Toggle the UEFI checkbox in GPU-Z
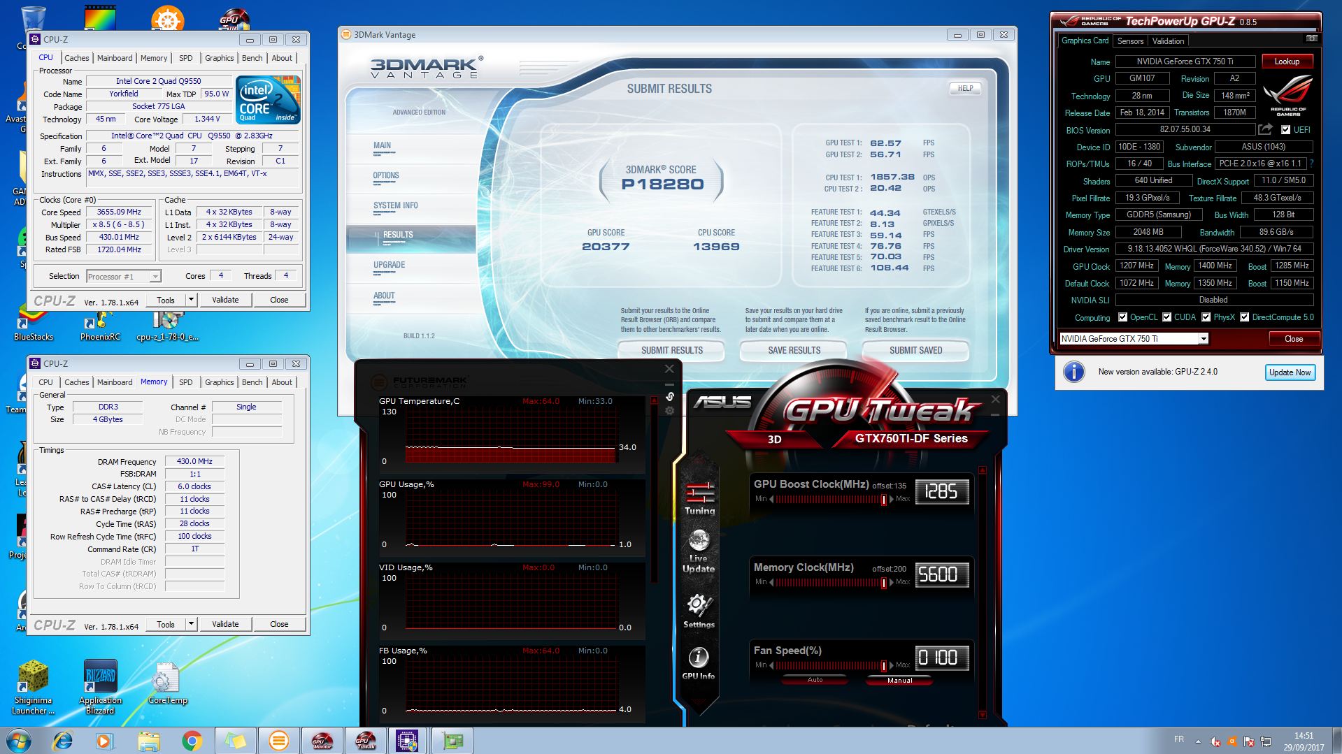 [x=1285, y=130]
